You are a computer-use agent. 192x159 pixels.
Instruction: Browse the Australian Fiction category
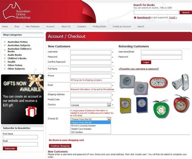tap(17, 42)
